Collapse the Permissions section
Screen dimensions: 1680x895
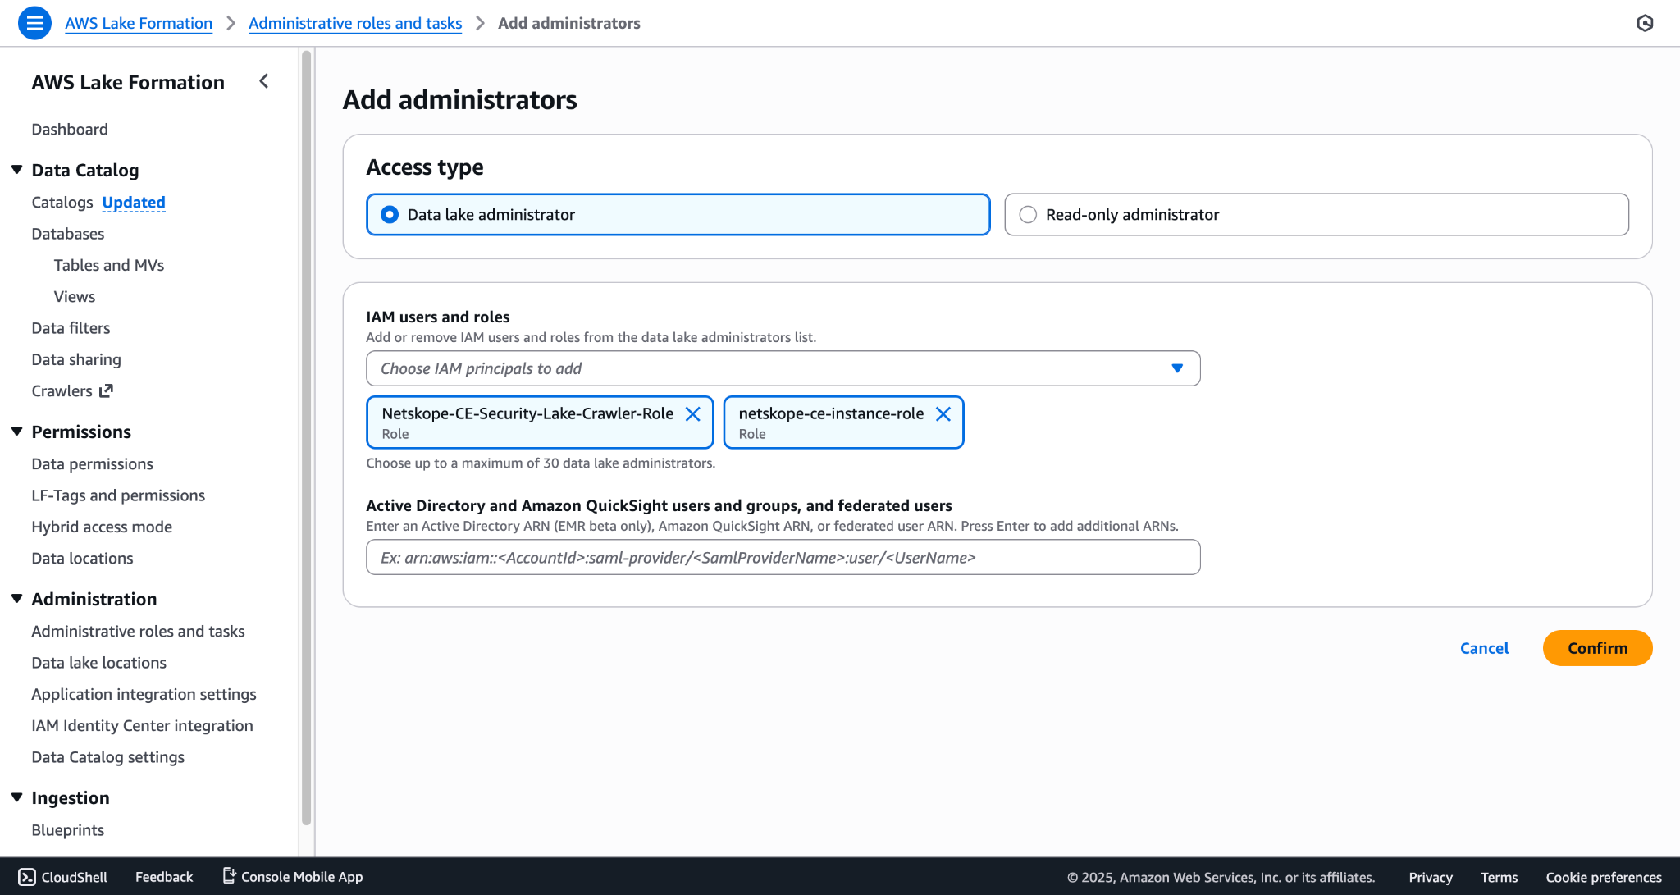pyautogui.click(x=16, y=432)
